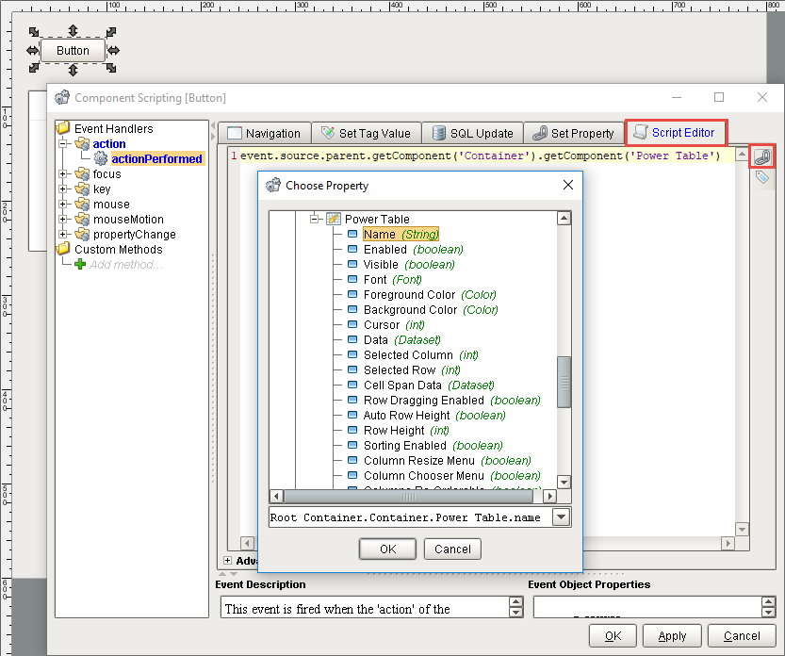Expand the Advanced section plus box
Screen dimensions: 785x656
(227, 561)
